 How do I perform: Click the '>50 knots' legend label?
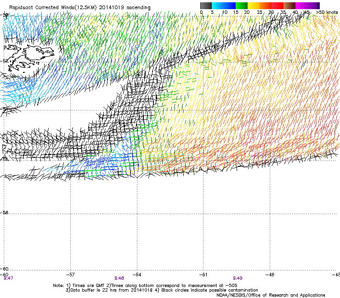click(327, 12)
